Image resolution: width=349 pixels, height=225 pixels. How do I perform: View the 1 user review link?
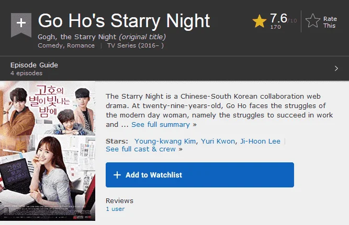(115, 209)
